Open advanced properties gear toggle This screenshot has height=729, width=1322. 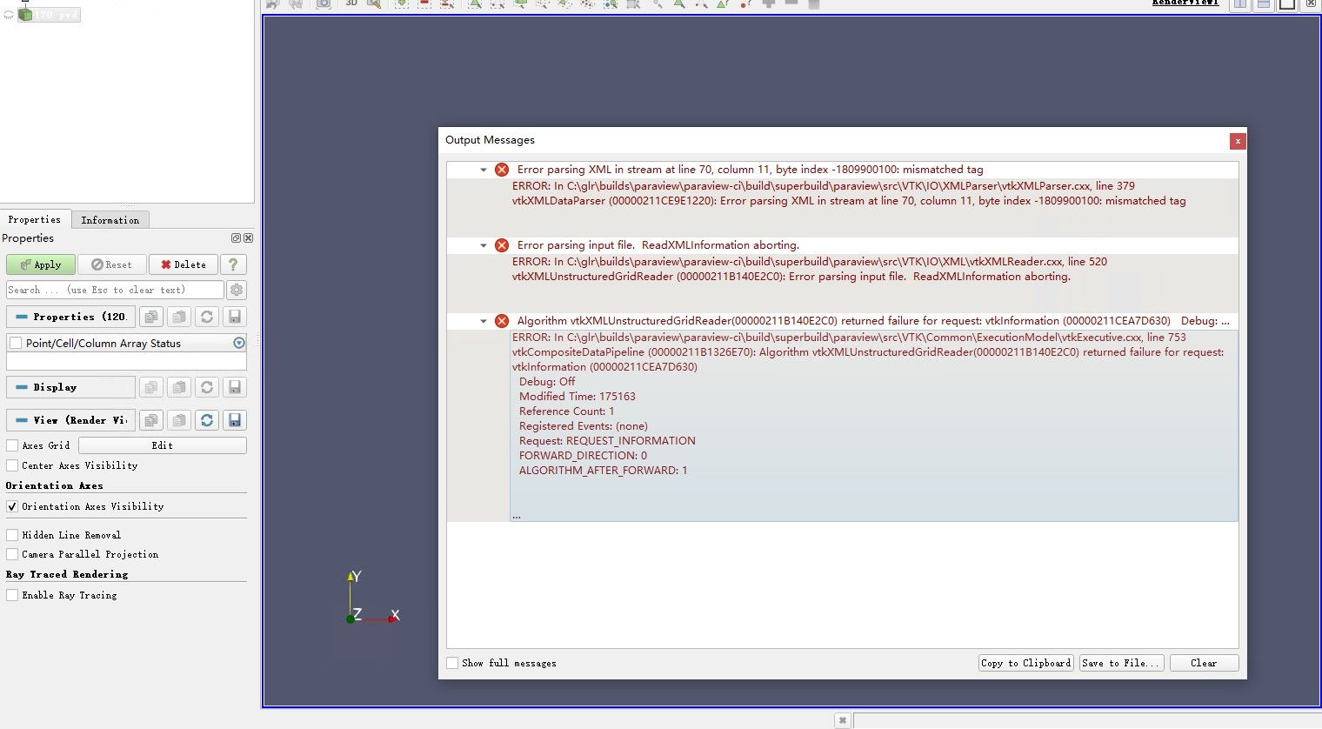pyautogui.click(x=237, y=290)
